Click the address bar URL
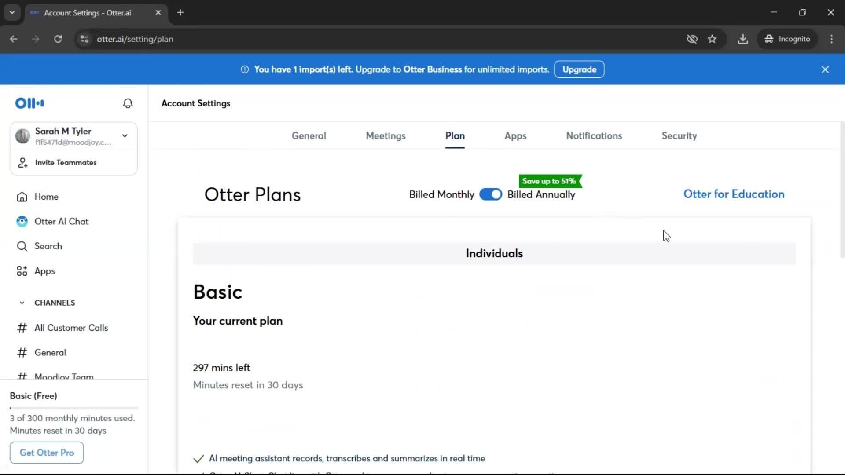 135,39
